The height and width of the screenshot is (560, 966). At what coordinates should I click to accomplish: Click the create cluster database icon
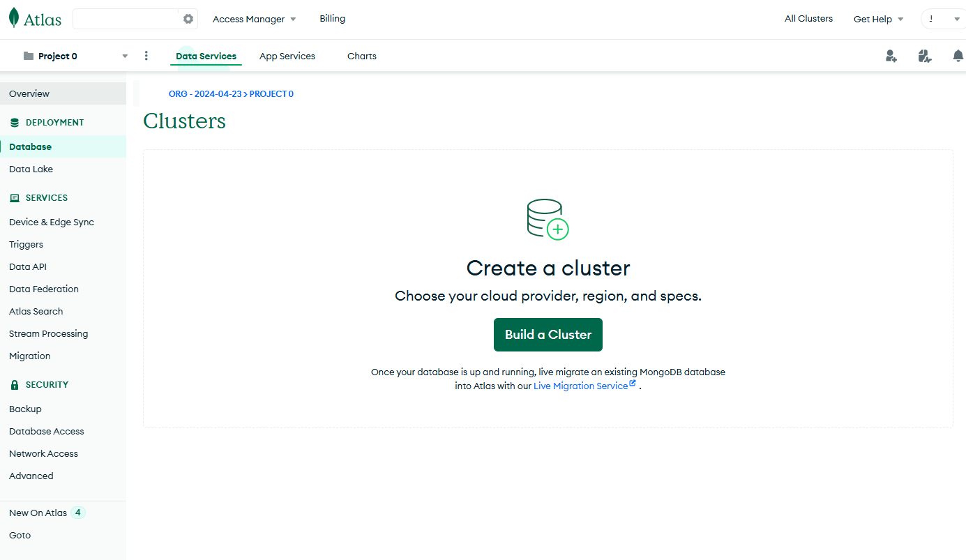(x=548, y=220)
